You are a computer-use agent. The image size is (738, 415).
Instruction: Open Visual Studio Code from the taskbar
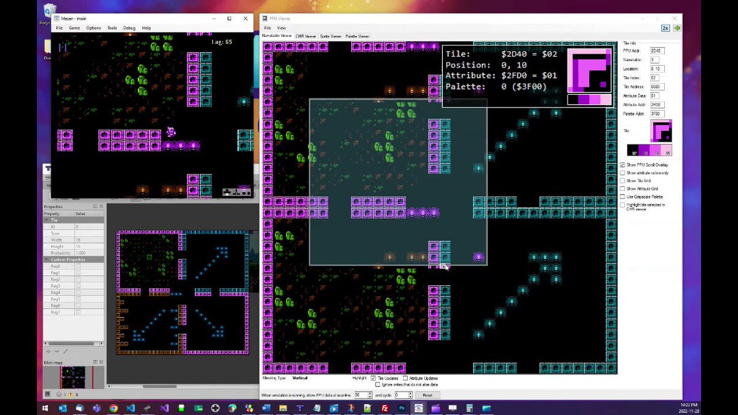(x=130, y=408)
